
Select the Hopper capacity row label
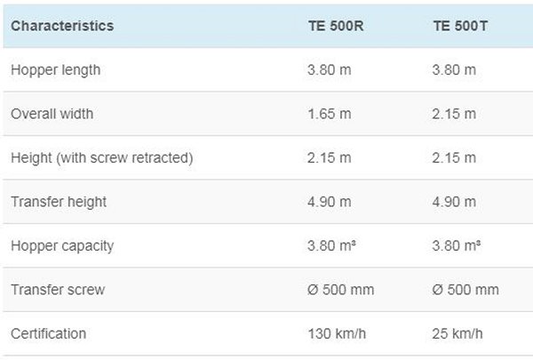[x=62, y=245]
